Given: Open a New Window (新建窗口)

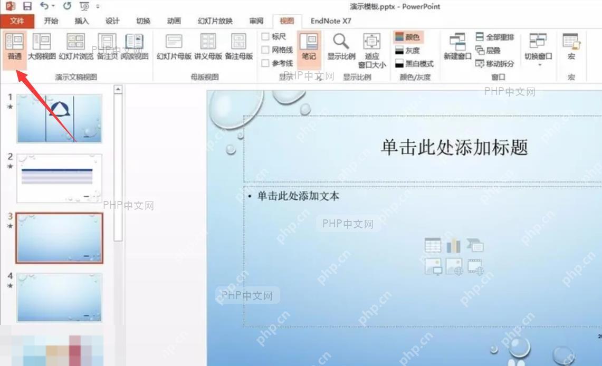Looking at the screenshot, I should (457, 47).
